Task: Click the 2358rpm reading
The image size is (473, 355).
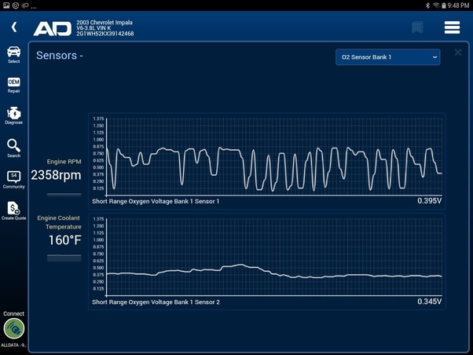Action: 56,175
